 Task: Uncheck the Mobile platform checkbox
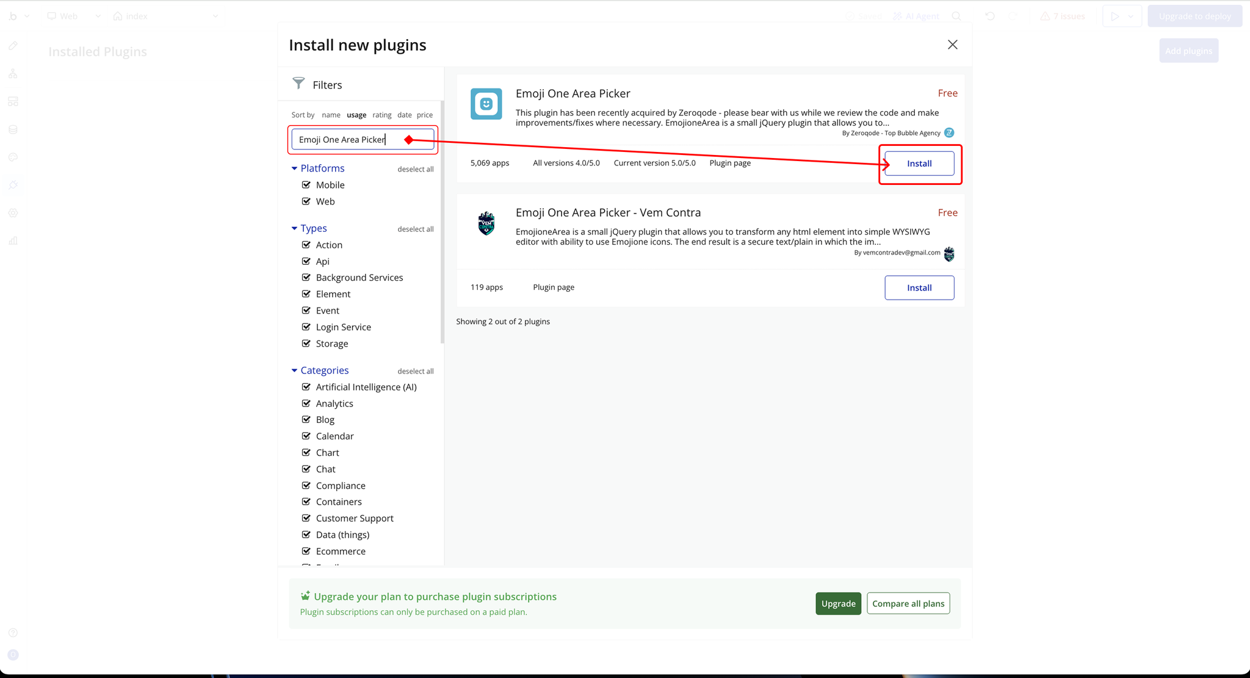point(306,185)
